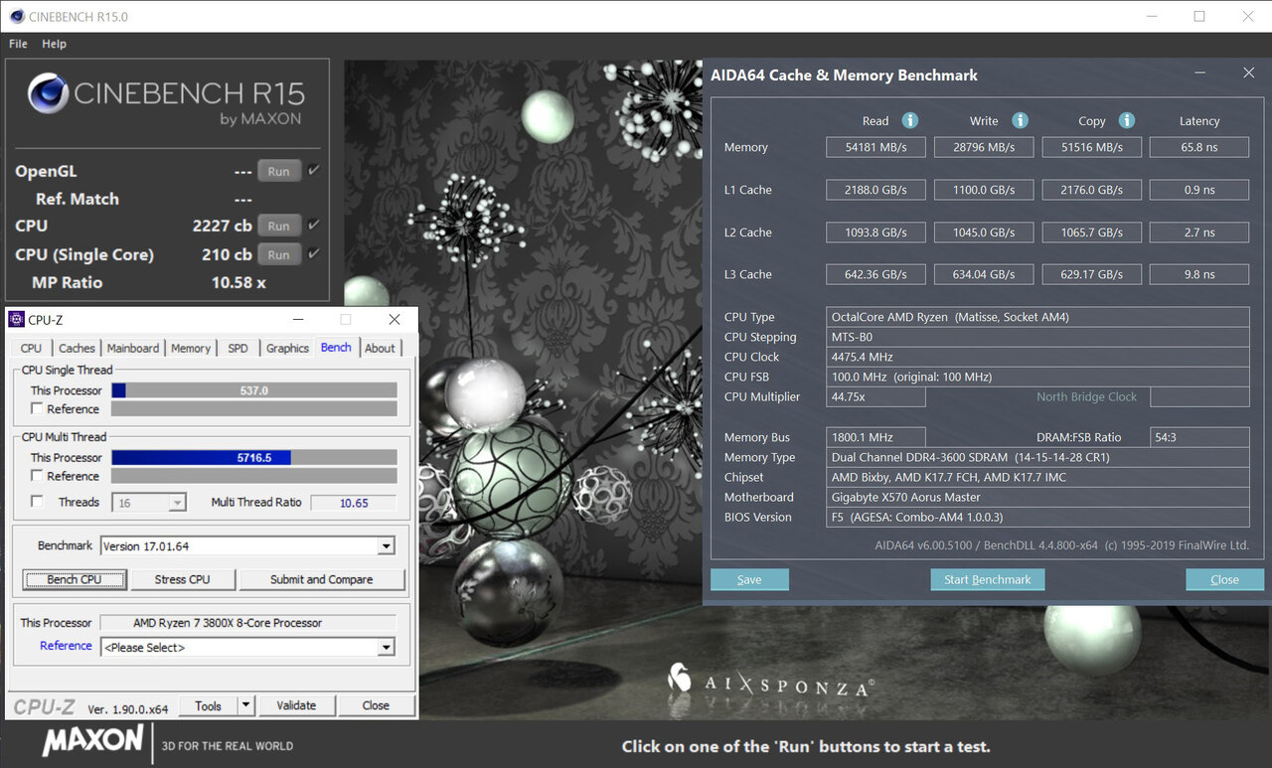Switch to the About tab in CPU-Z

tap(380, 348)
